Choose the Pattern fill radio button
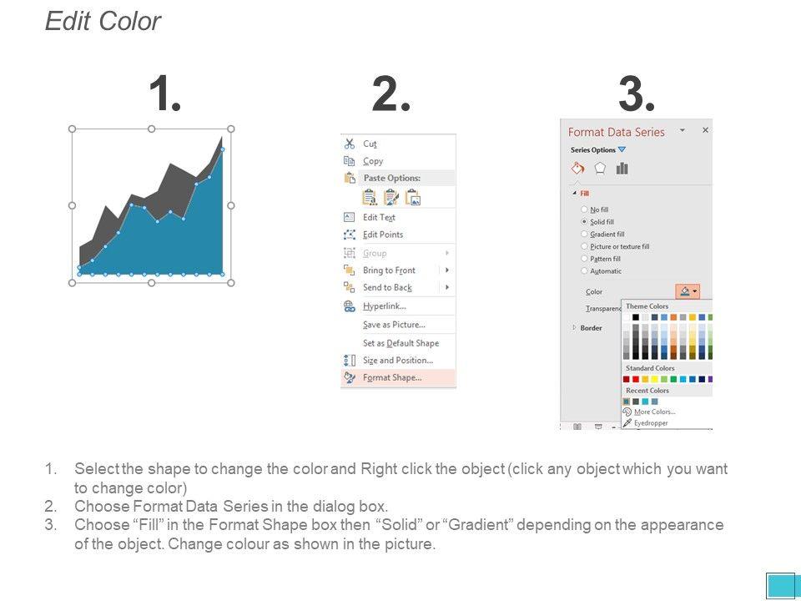The image size is (801, 601). [584, 259]
